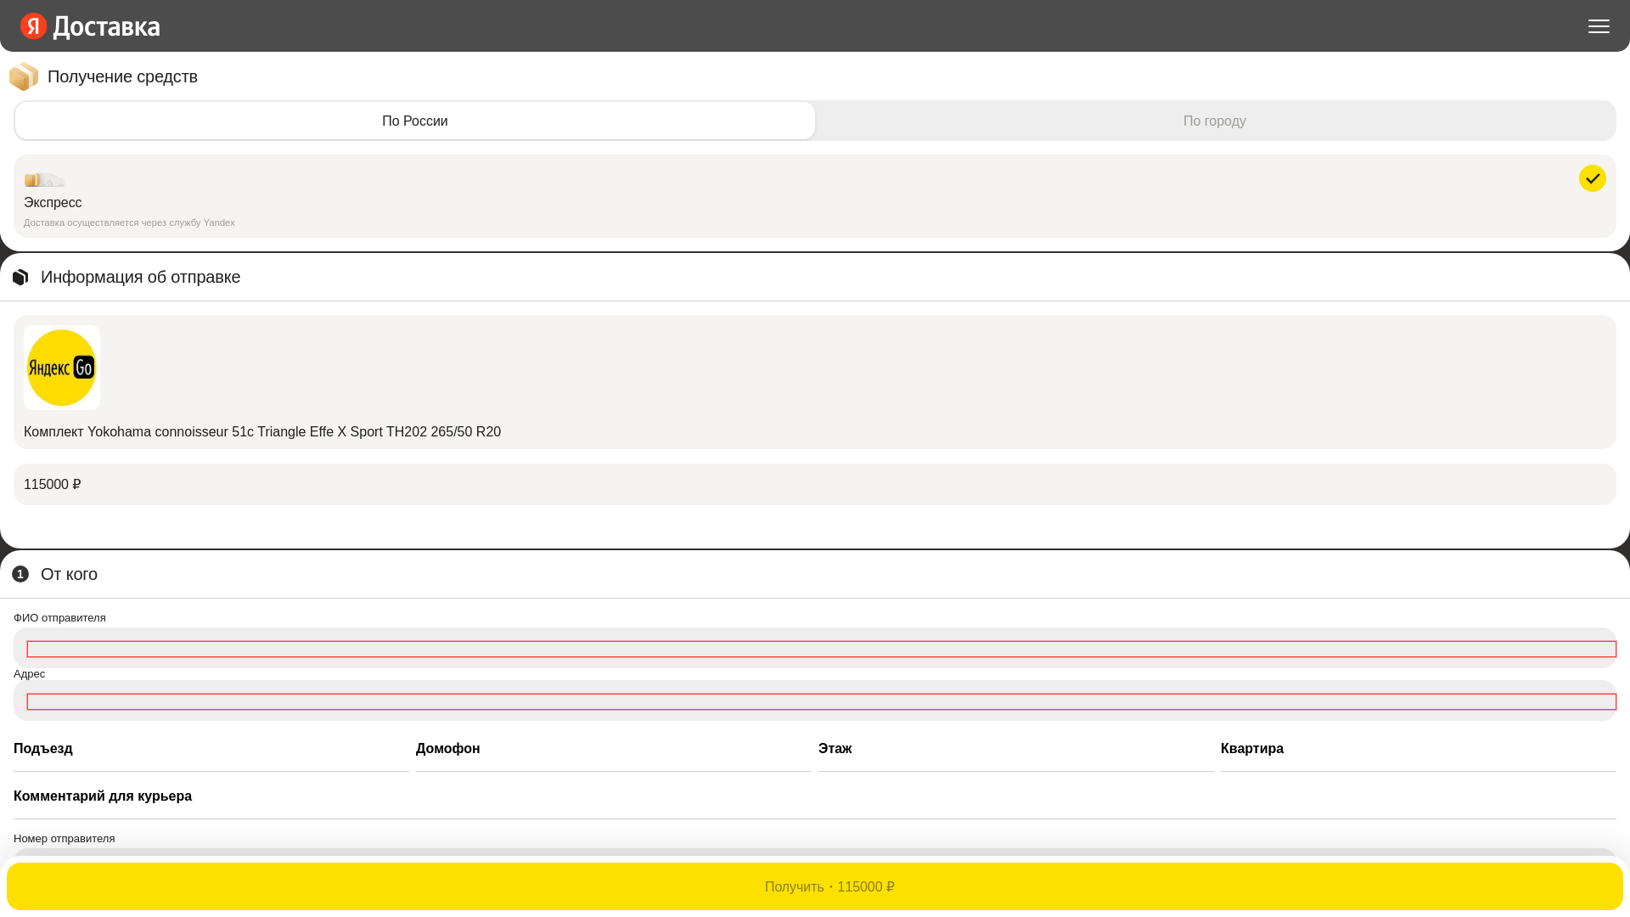Click the Яндекс Доставка logo
This screenshot has width=1630, height=917.
point(90,26)
